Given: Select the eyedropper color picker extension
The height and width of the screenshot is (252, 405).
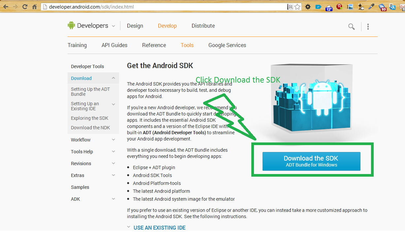Looking at the screenshot, I should point(371,7).
